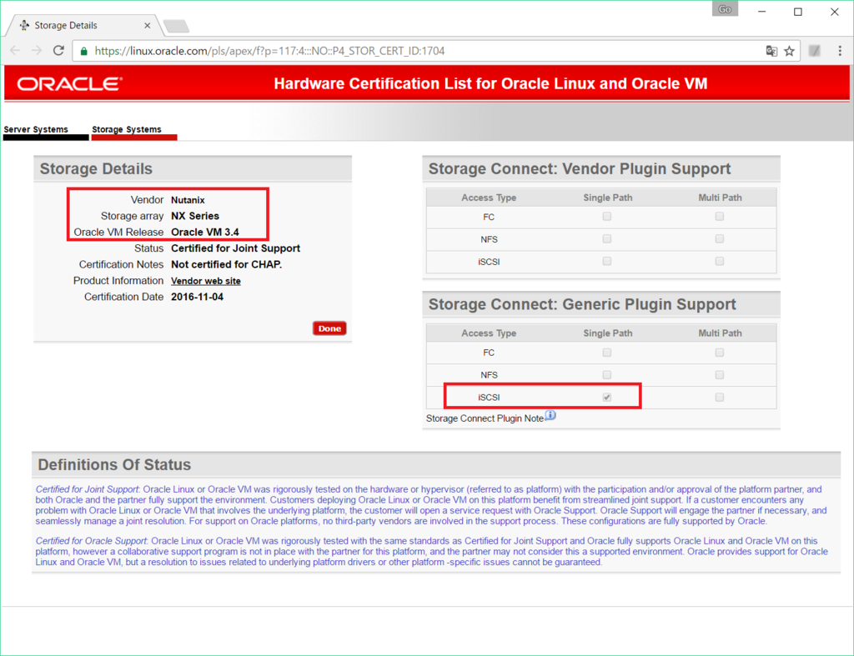Toggle Generic Plugin NFS Single Path checkbox
This screenshot has height=656, width=854.
coord(607,375)
